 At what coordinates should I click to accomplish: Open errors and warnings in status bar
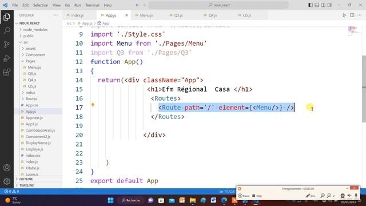(11, 191)
